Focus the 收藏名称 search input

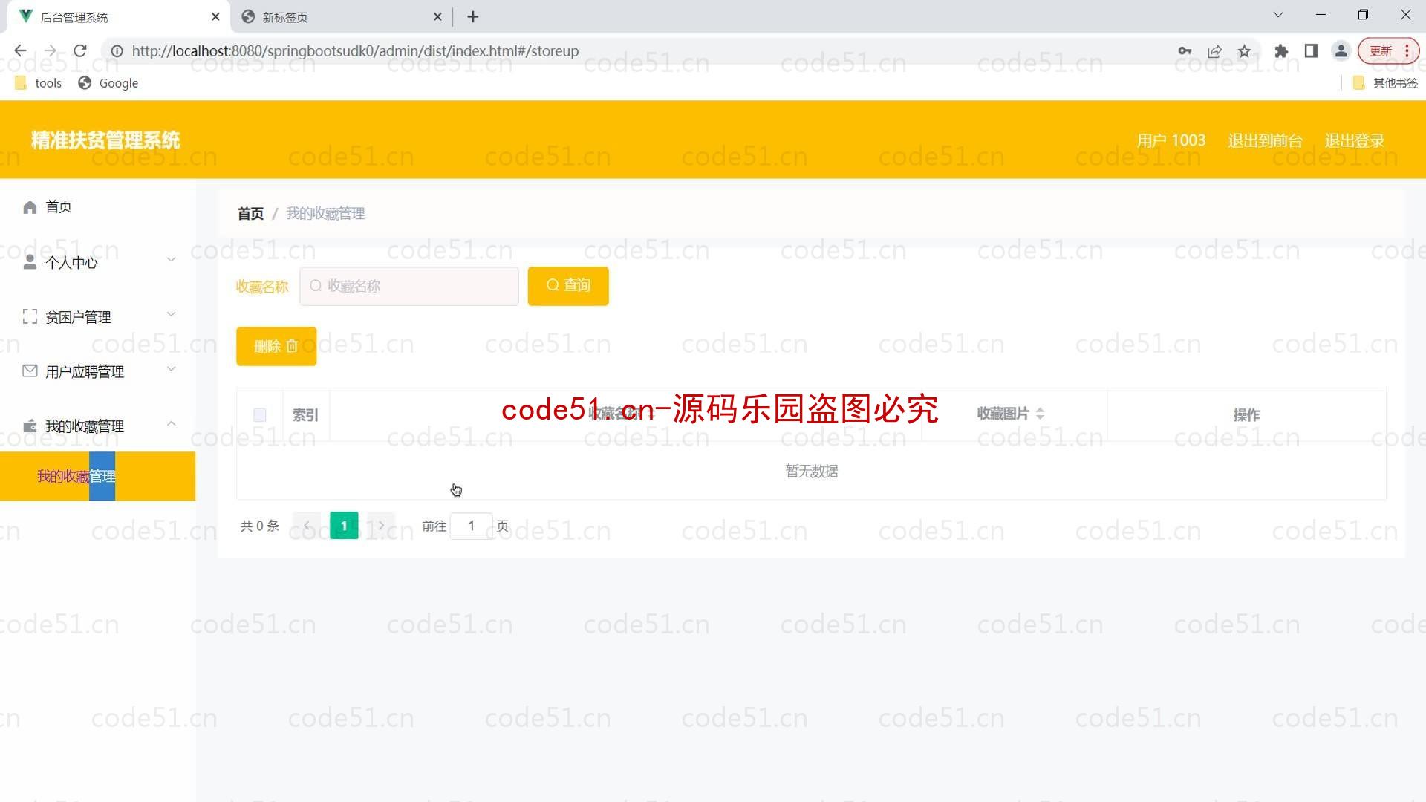click(x=409, y=286)
